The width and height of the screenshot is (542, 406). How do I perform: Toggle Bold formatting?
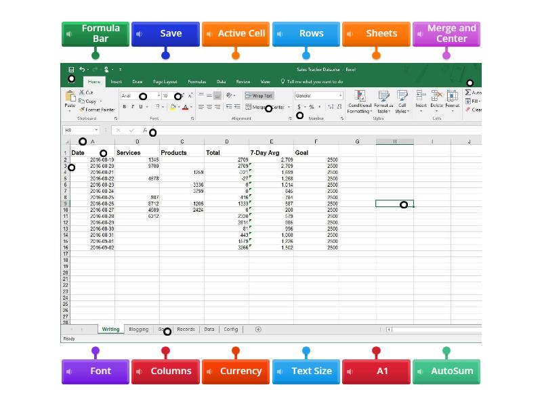[x=125, y=107]
